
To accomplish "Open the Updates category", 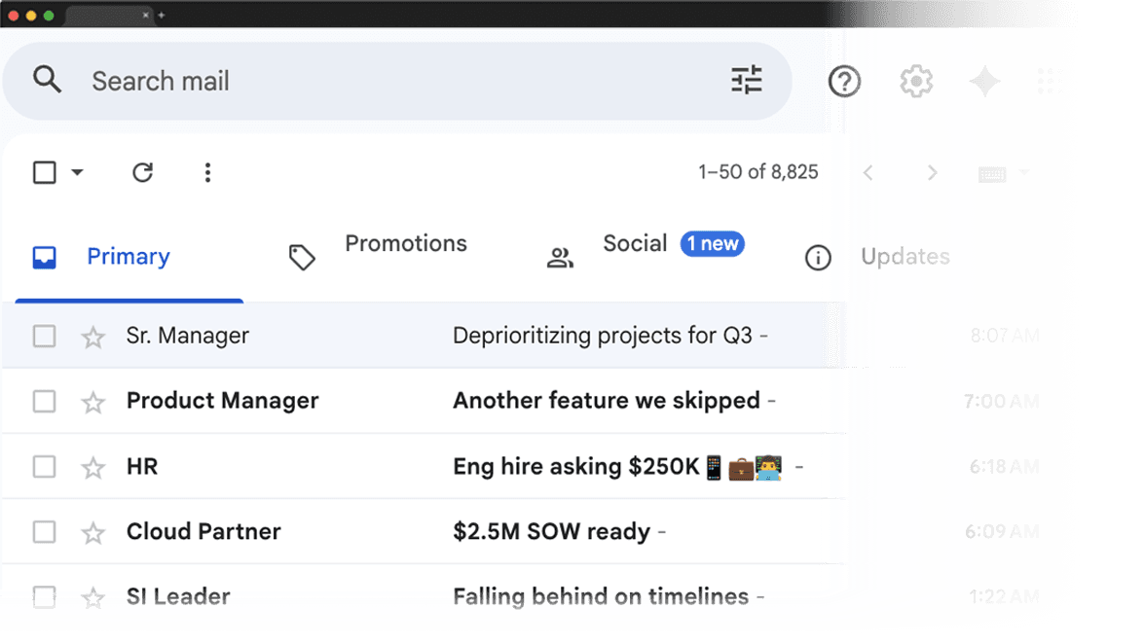I will click(905, 256).
